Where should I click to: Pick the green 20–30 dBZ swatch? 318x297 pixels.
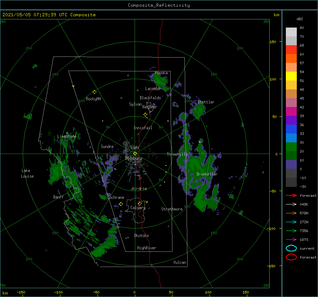click(291, 147)
